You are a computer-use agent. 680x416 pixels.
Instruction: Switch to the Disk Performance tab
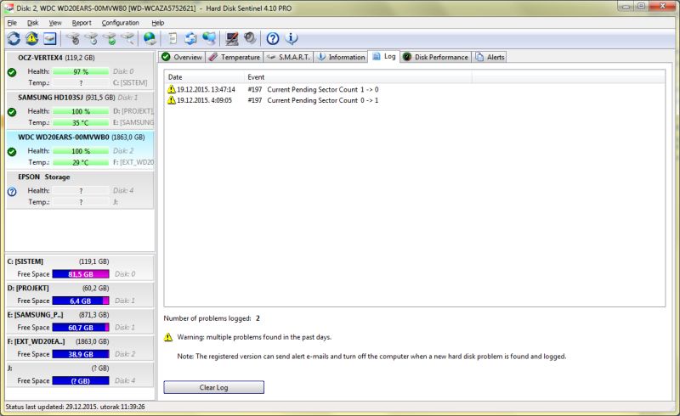click(435, 57)
